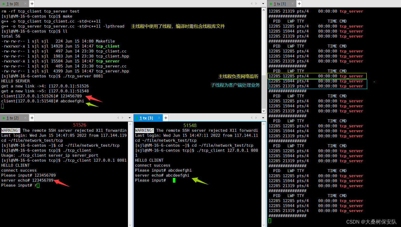Click right tab-scroll arrow in tx [3] pane
The width and height of the screenshot is (401, 227).
[x=256, y=118]
